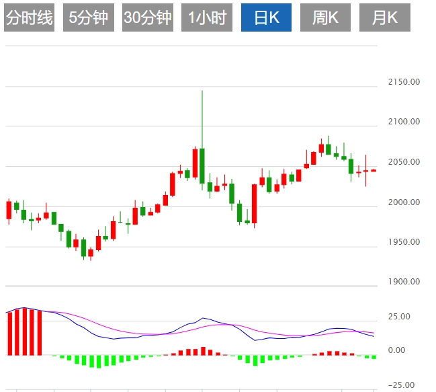Click the 2000.00 price axis label

pyautogui.click(x=404, y=202)
